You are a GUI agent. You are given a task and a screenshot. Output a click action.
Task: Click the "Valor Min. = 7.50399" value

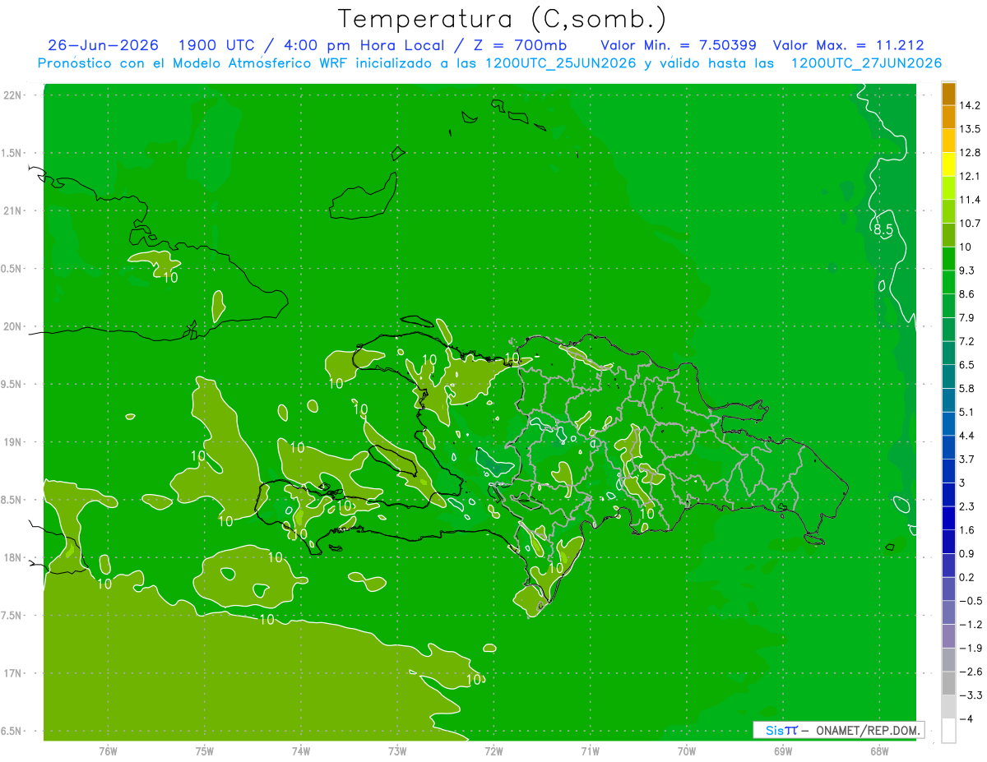point(679,45)
